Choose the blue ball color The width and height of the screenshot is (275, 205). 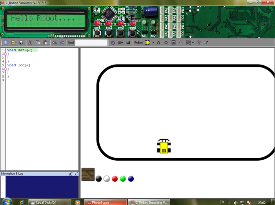click(131, 179)
